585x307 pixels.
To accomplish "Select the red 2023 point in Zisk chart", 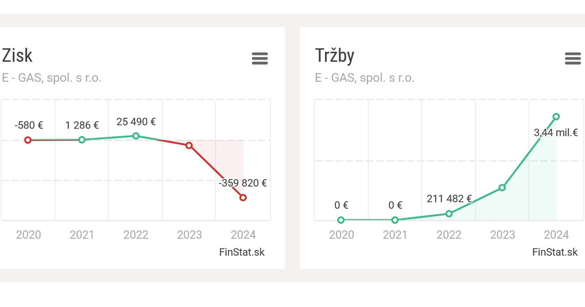I will point(189,145).
